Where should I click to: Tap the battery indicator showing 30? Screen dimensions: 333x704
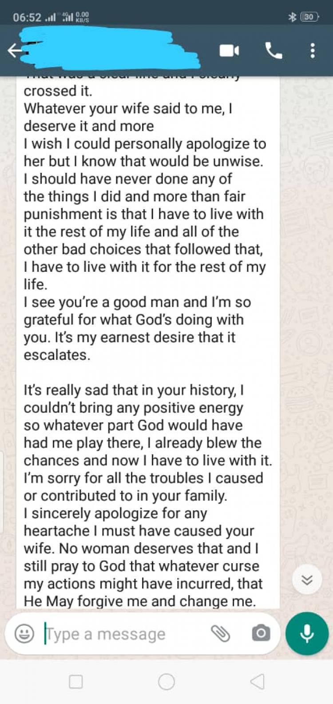(x=309, y=17)
